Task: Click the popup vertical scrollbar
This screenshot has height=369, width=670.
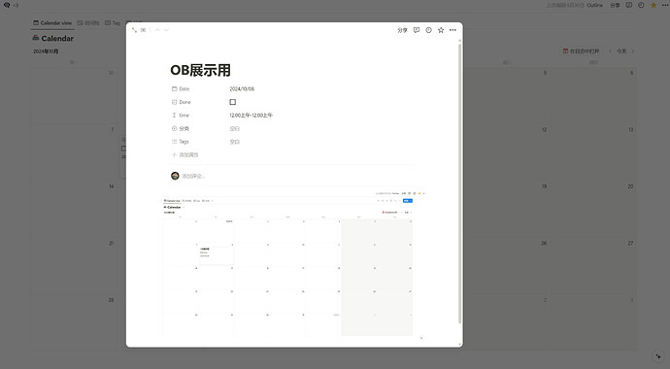Action: click(459, 184)
